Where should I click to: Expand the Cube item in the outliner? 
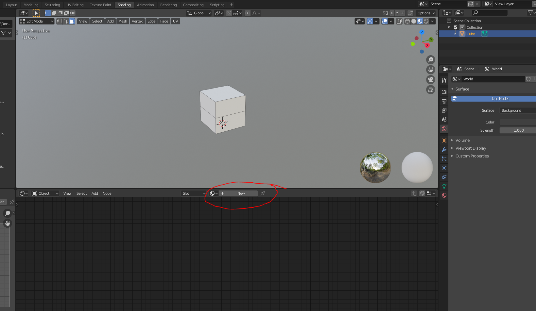click(x=455, y=34)
